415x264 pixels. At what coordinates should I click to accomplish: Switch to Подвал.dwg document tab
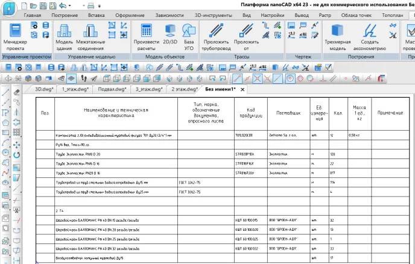[112, 89]
